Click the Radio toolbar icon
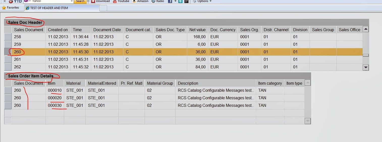Viewport: 382px width, 142px height. pos(153,1)
